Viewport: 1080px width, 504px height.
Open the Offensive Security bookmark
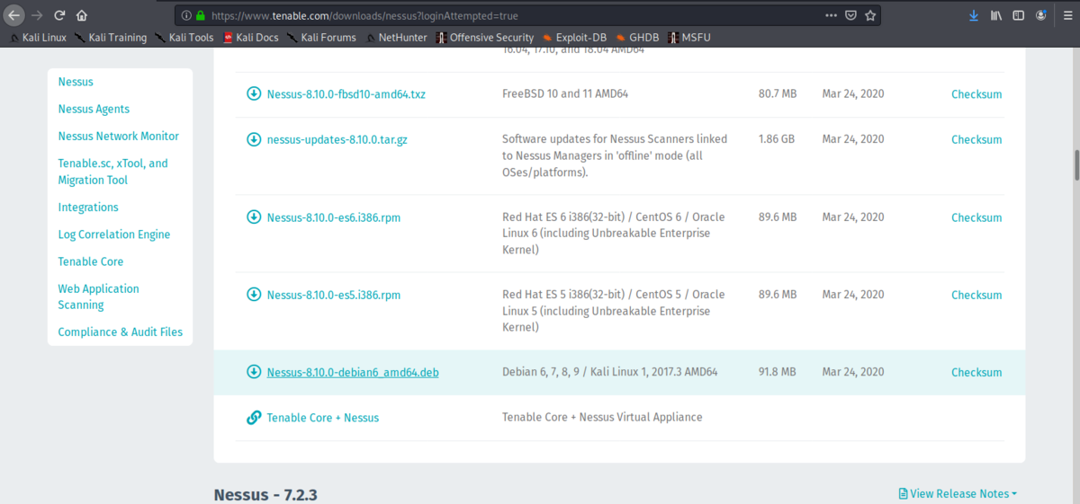tap(485, 38)
